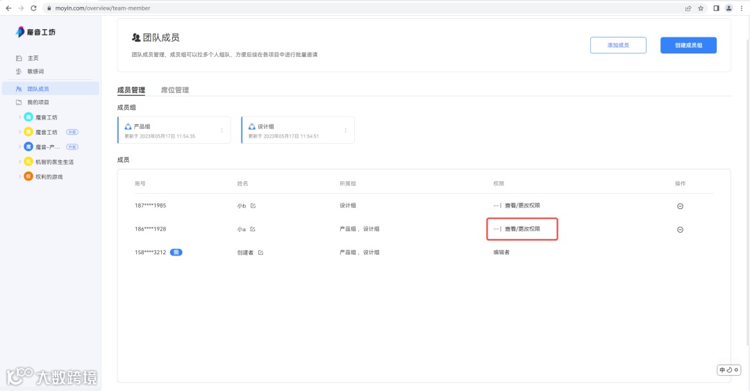
Task: Click the orange 权利的游戏 project avatar
Action: tap(28, 176)
